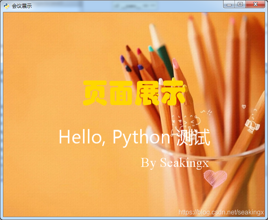Maximize the 会议展示 window
Screen dimensions: 268x220
coord(240,4)
